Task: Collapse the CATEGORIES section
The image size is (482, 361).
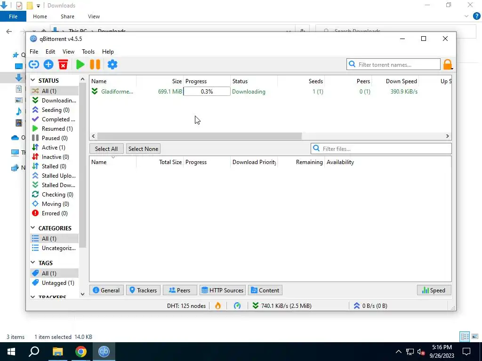Action: 33,228
